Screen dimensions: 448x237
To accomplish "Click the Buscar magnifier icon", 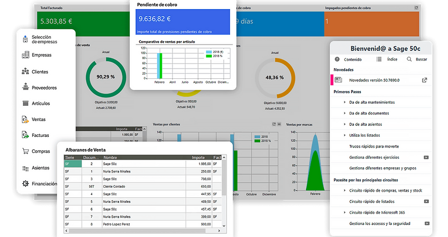I will click(x=409, y=59).
